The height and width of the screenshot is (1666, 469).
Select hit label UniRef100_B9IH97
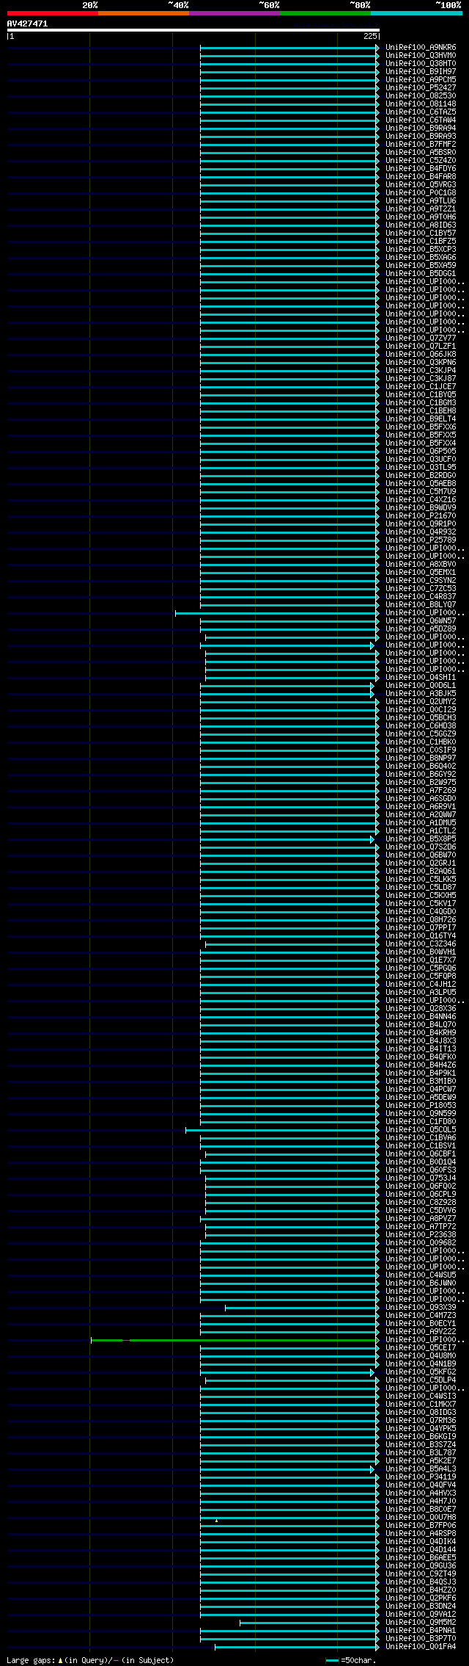(421, 72)
